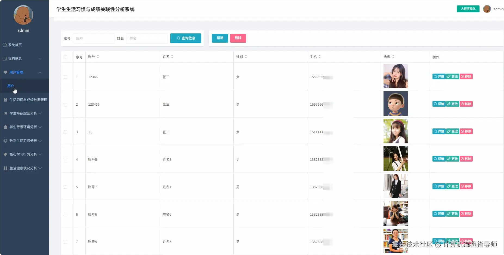Click the bear avatar in sidebar

pos(23,15)
